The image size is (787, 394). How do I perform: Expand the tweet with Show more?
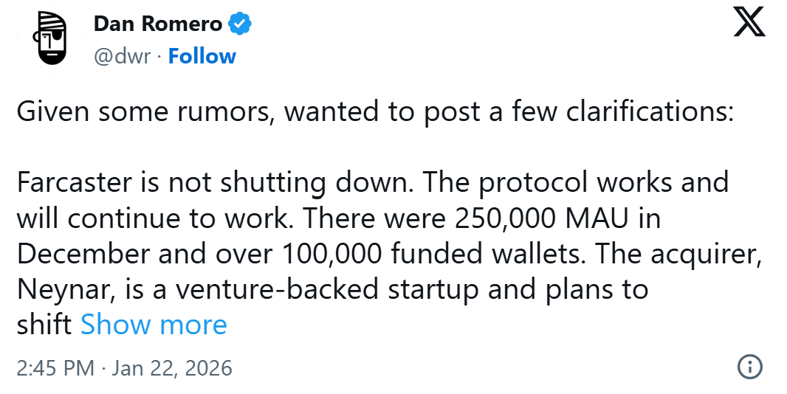click(x=154, y=325)
